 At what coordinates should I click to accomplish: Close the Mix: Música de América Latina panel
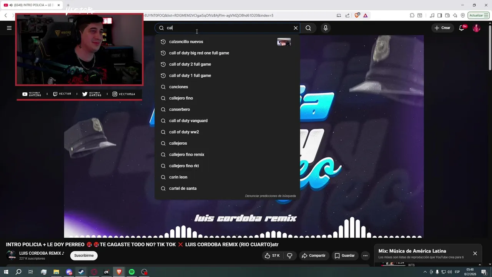point(475,254)
